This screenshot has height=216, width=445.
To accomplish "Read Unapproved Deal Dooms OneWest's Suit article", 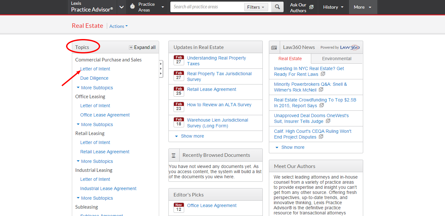I will tap(311, 118).
